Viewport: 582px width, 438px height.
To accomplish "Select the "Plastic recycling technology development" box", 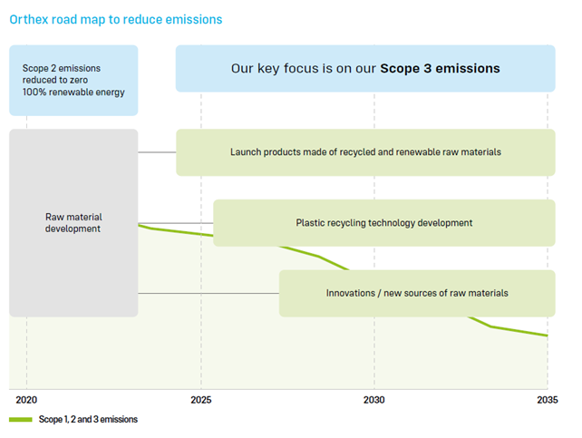I will tap(383, 223).
